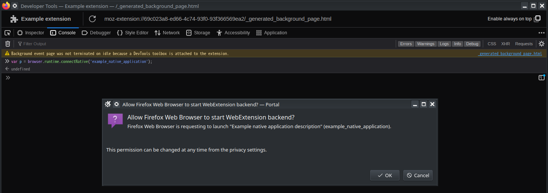Click the Firefox logo icon
The height and width of the screenshot is (193, 548).
(6, 6)
